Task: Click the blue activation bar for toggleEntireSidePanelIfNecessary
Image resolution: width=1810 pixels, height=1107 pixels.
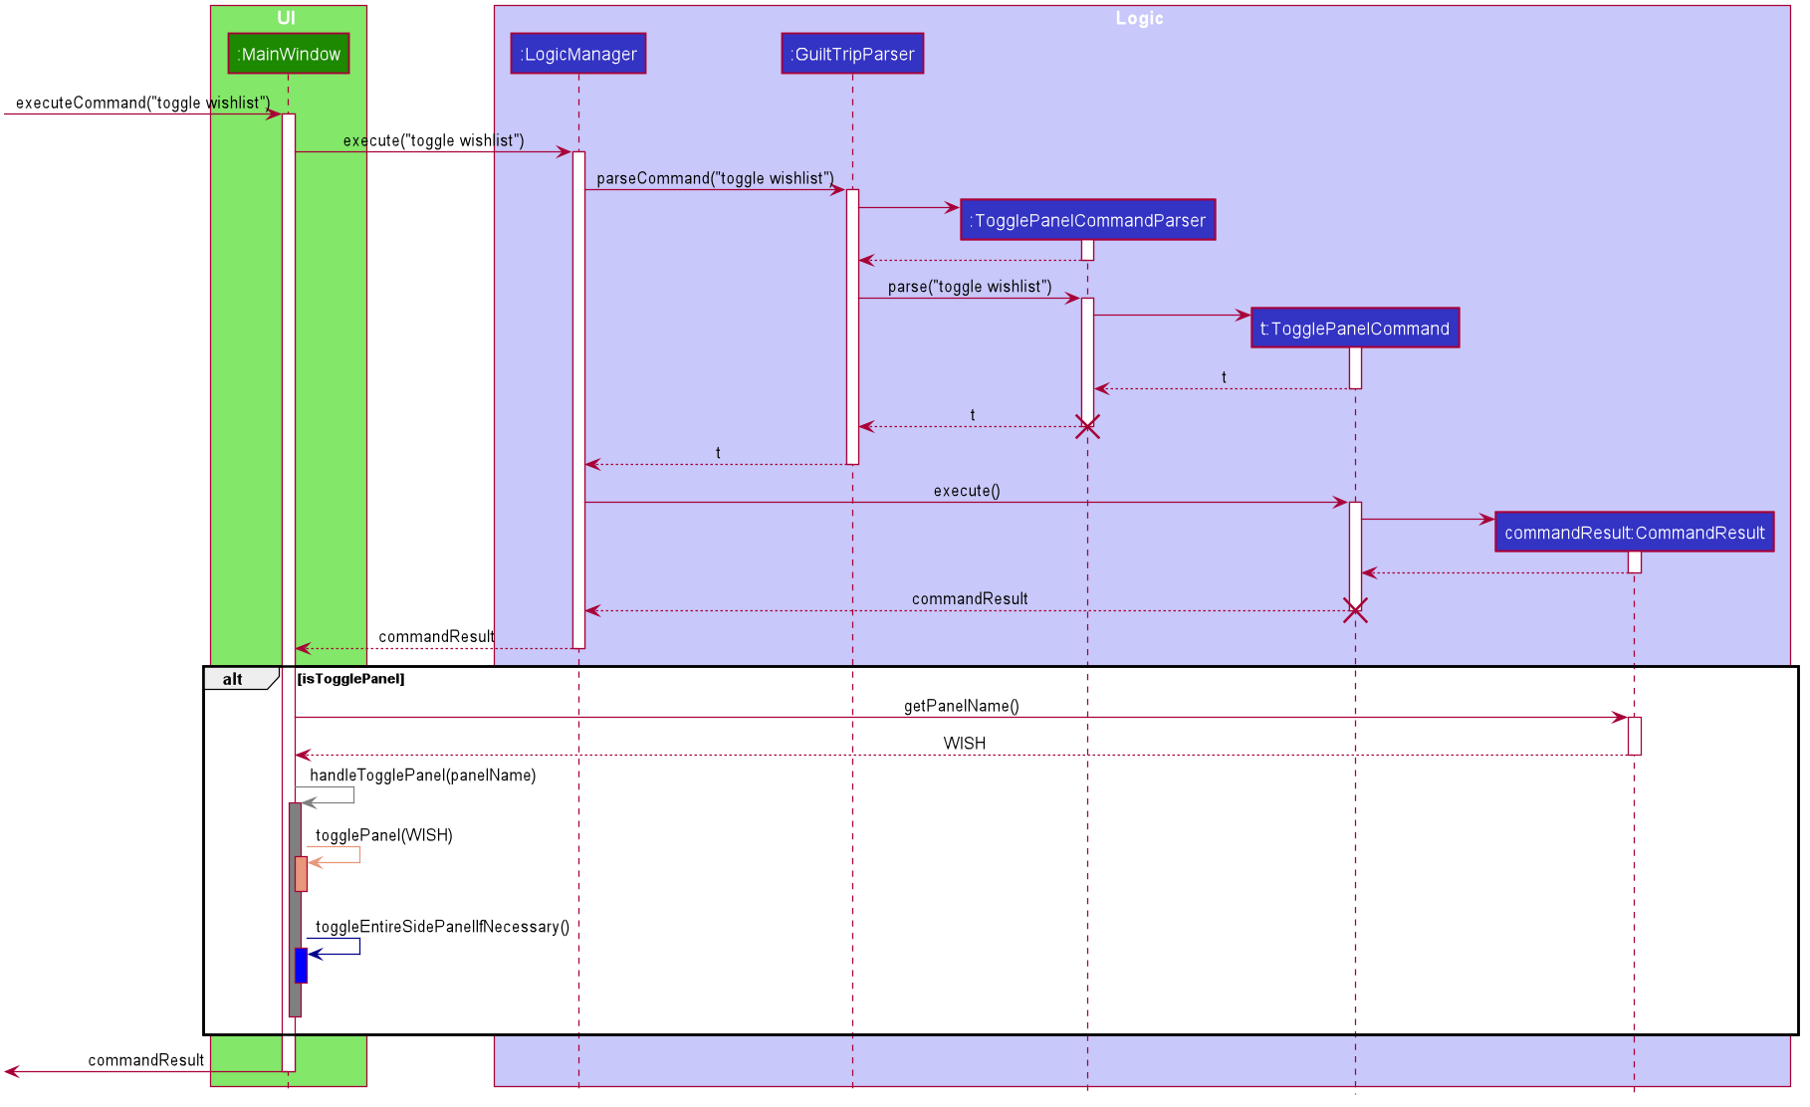Action: coord(301,966)
